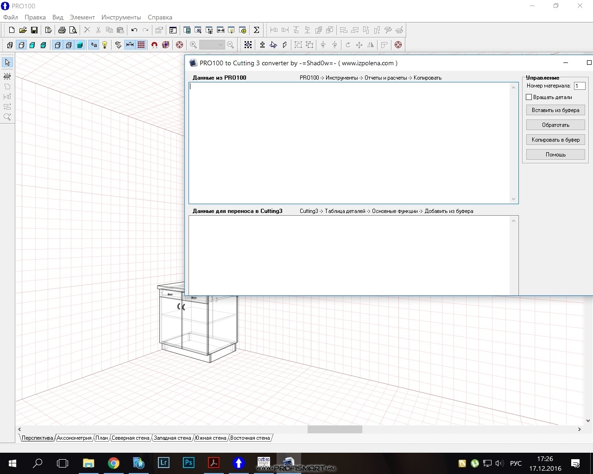Click the zoom out magnifier with minus

(x=230, y=45)
